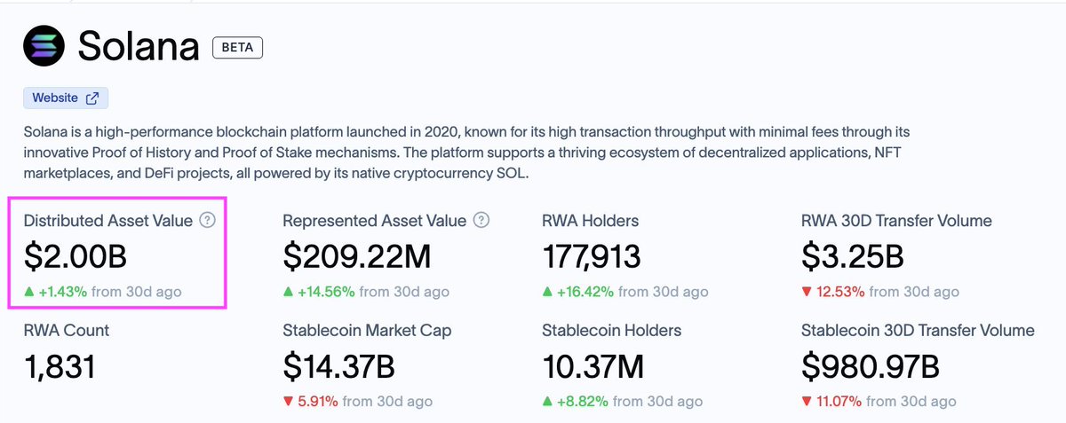This screenshot has width=1066, height=423.
Task: Click the red down arrow by 5.91%
Action: tap(289, 402)
